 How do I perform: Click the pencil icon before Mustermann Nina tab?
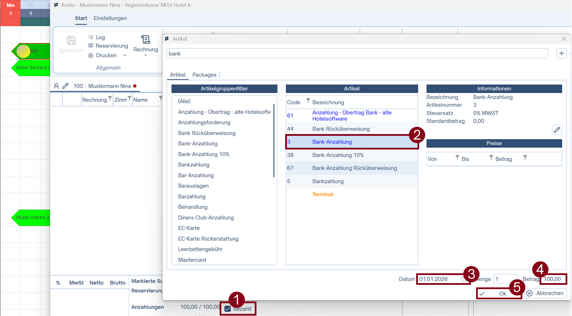coord(66,86)
